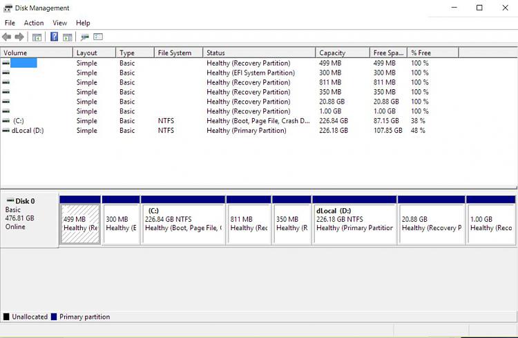Select the Disk 0 Basic 476.81 GB label
This screenshot has height=338, width=518.
[29, 220]
